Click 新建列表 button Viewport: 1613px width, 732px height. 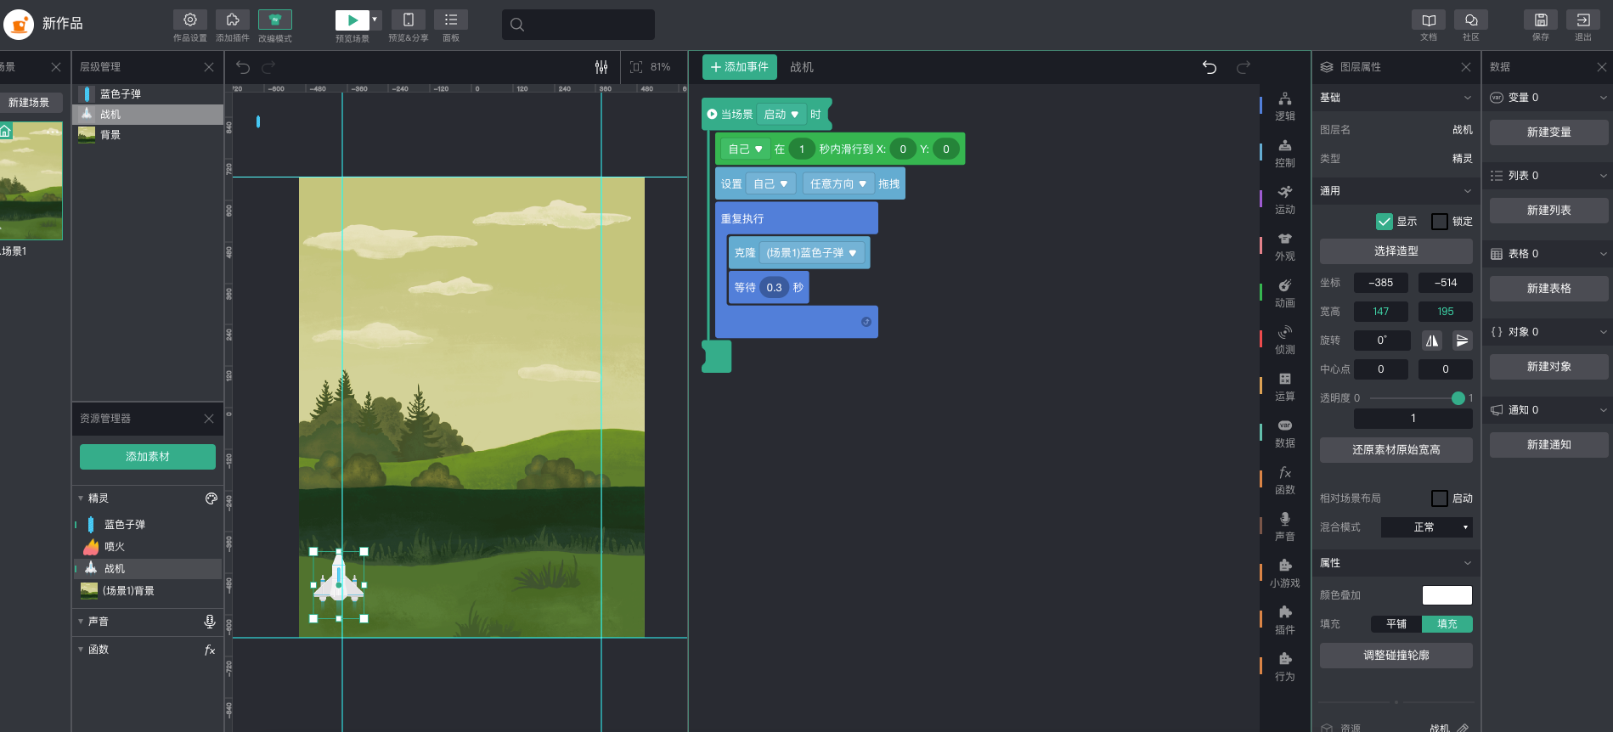click(1549, 211)
